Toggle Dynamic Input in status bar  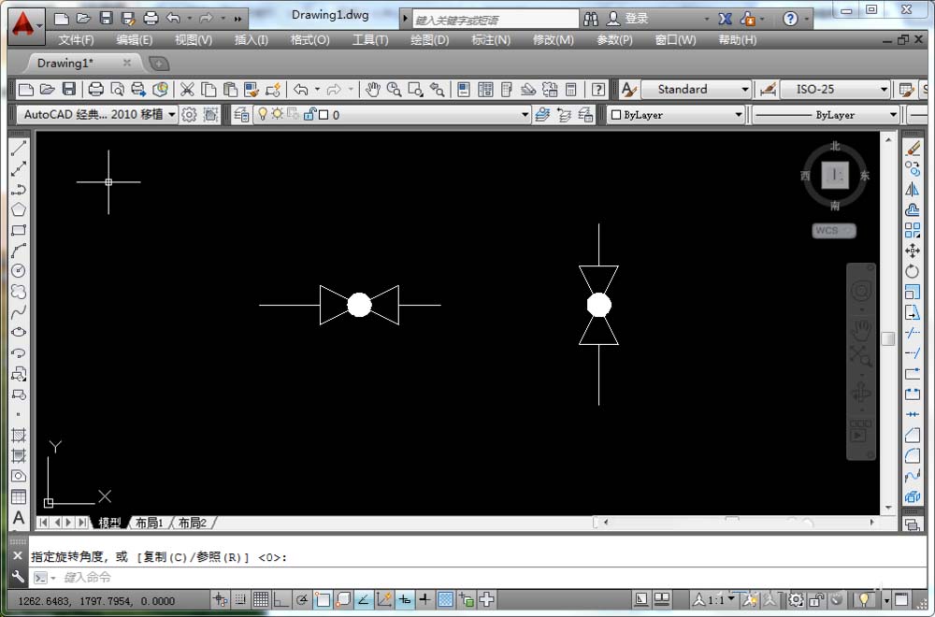405,600
